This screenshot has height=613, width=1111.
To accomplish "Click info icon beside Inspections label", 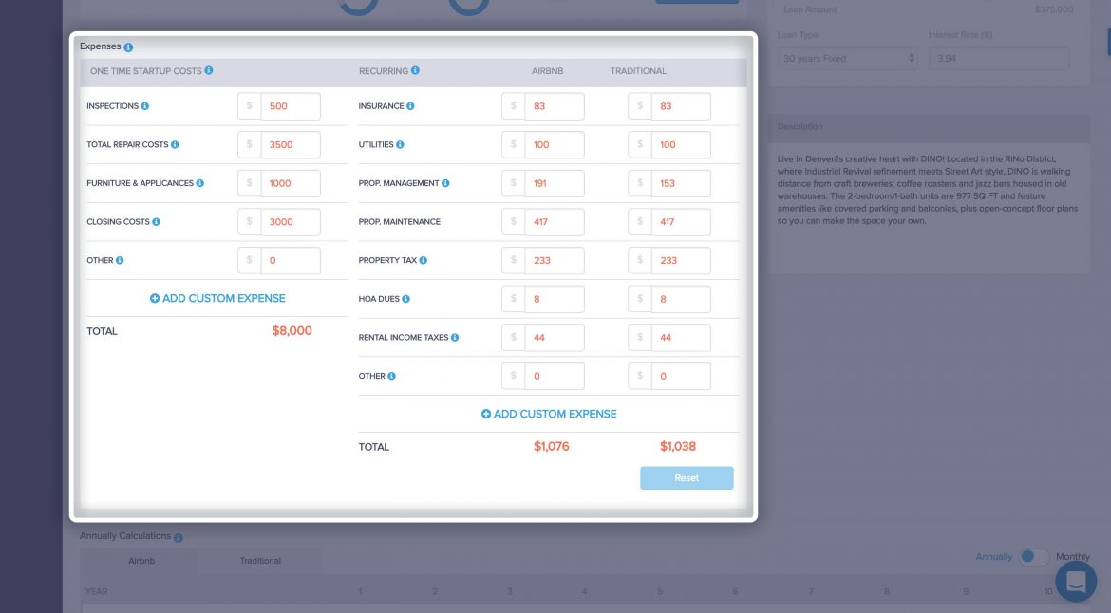I will click(x=145, y=106).
